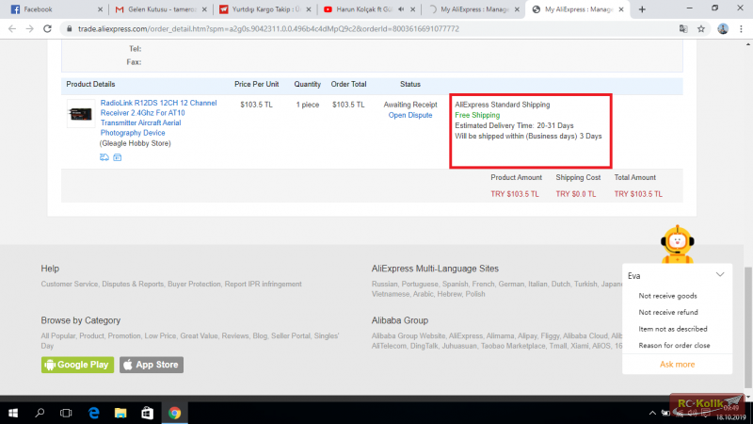This screenshot has height=424, width=753.
Task: Open the Buyer Protection footer link
Action: coord(194,285)
